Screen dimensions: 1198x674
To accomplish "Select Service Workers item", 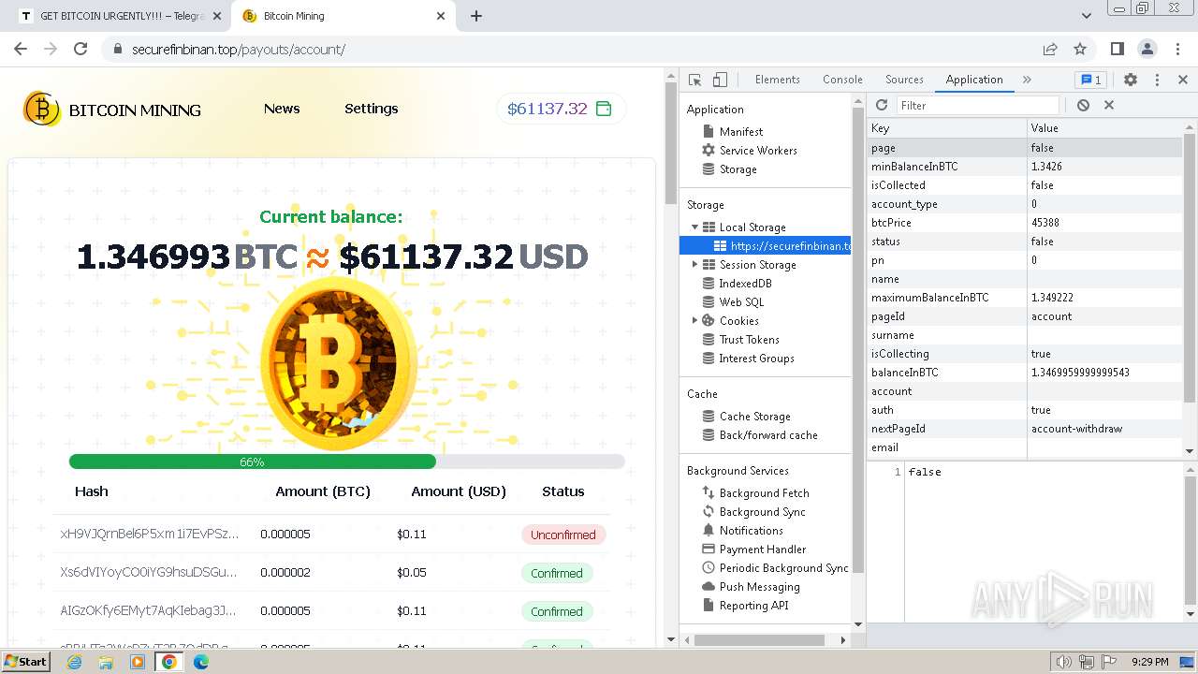I will click(x=758, y=151).
